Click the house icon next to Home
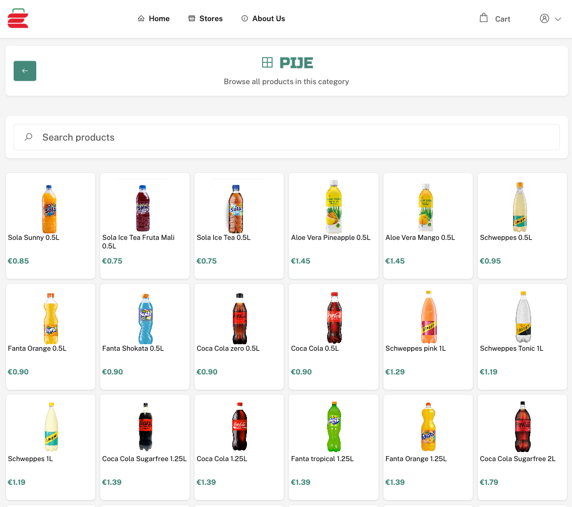The image size is (572, 507). (x=141, y=19)
